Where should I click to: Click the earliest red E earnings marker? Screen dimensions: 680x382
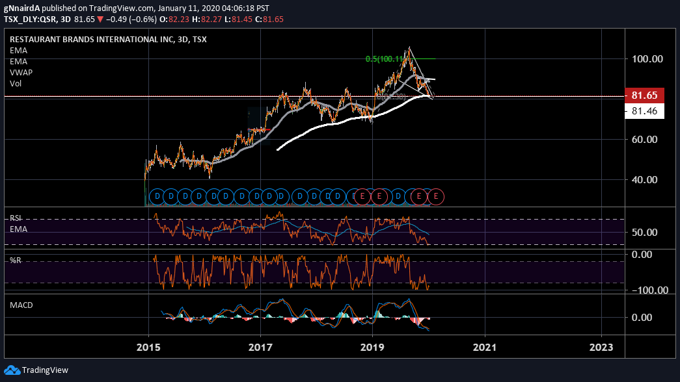click(x=362, y=197)
